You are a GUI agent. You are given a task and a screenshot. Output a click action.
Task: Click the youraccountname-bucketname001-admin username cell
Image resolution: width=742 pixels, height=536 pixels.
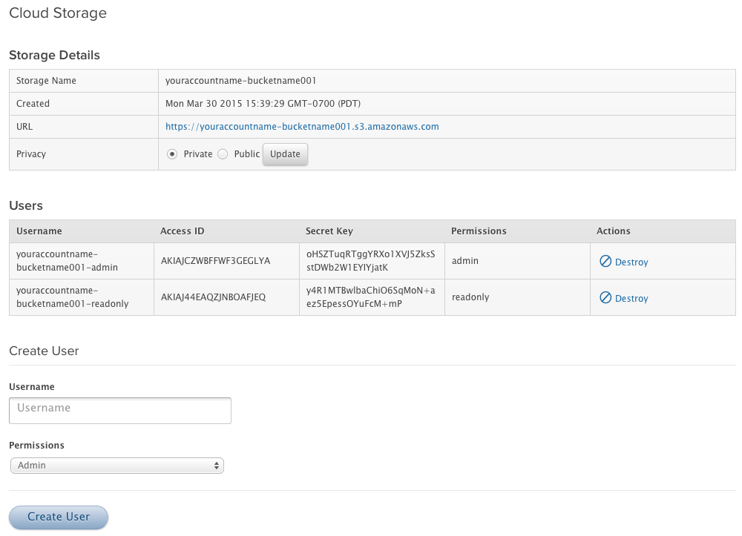(x=67, y=261)
